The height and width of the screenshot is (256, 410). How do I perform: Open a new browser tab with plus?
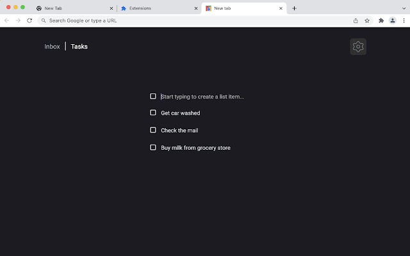[294, 8]
